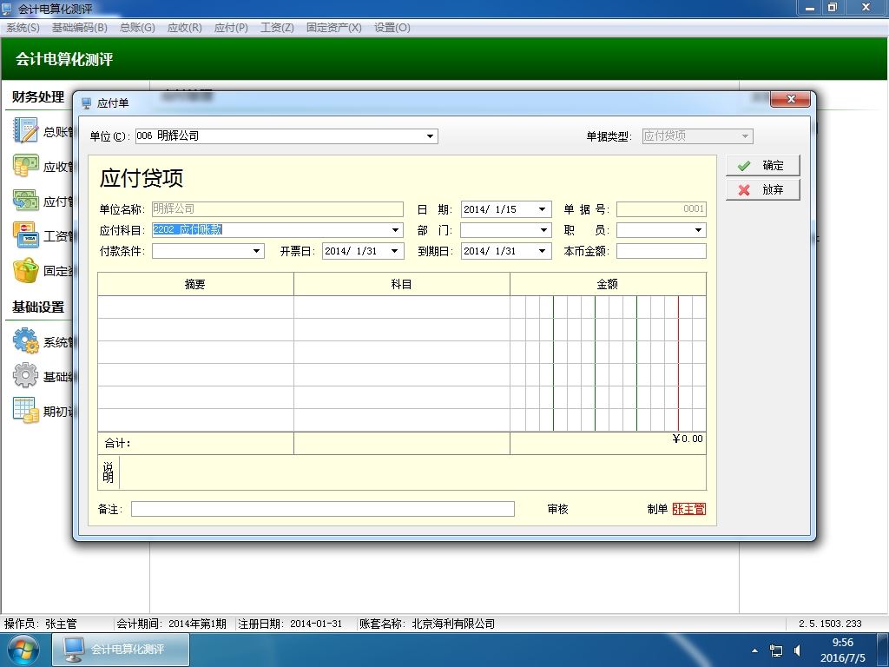Open the 设置(O) menu
Image resolution: width=889 pixels, height=667 pixels.
[x=392, y=27]
